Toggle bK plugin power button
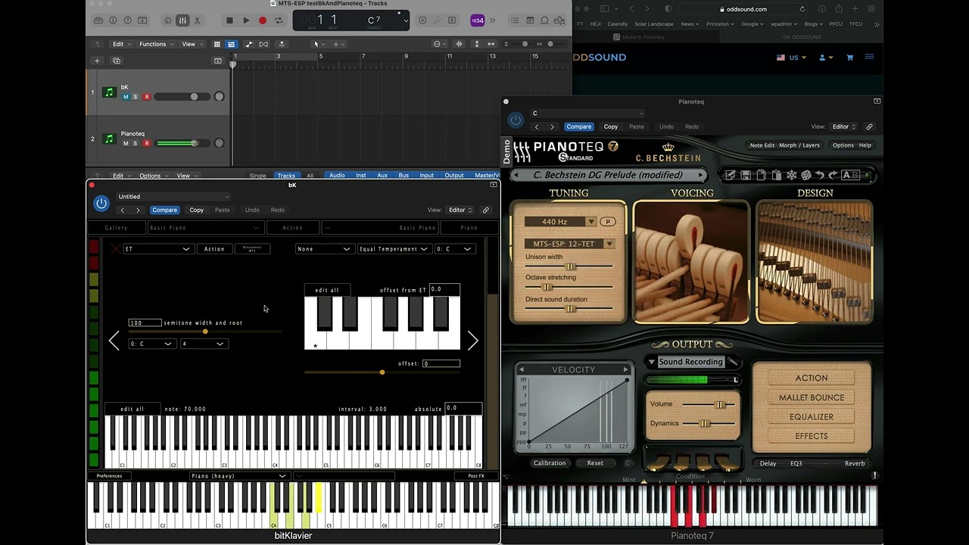Viewport: 969px width, 545px height. [101, 203]
